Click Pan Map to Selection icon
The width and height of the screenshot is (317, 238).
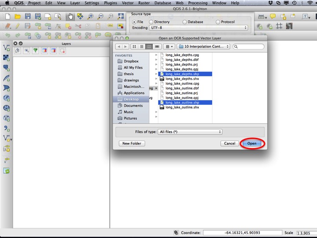pyautogui.click(x=80, y=16)
